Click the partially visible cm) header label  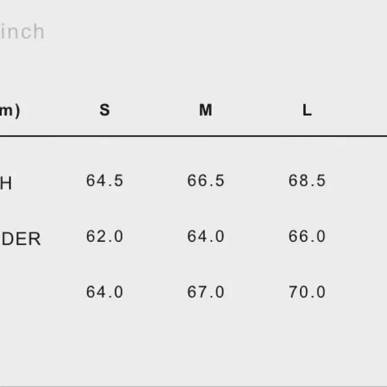(10, 110)
